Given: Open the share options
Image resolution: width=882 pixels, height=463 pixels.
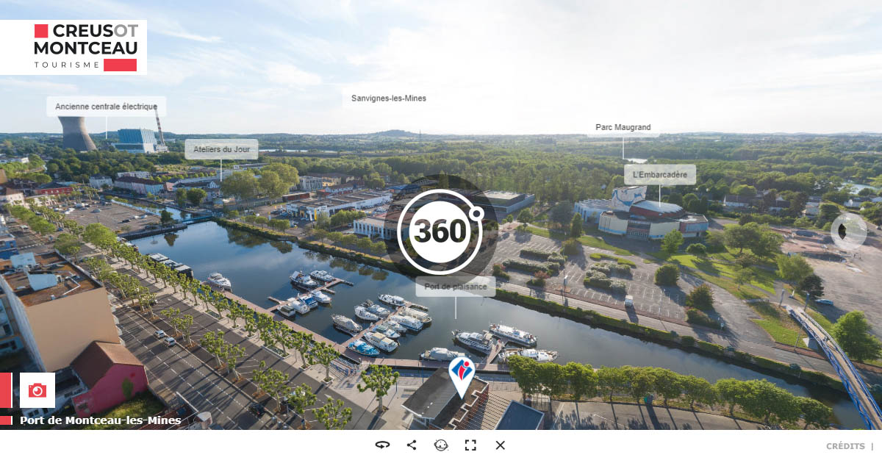Looking at the screenshot, I should [x=412, y=445].
